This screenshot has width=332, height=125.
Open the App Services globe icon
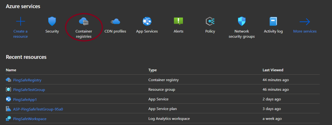(x=147, y=21)
